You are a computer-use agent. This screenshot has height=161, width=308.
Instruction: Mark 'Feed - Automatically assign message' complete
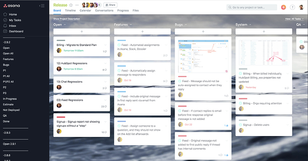119,70
